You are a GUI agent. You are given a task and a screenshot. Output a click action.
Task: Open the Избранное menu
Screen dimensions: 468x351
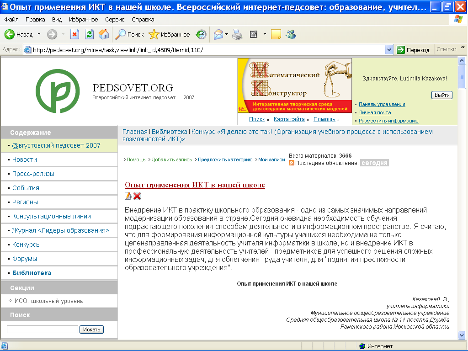click(83, 19)
